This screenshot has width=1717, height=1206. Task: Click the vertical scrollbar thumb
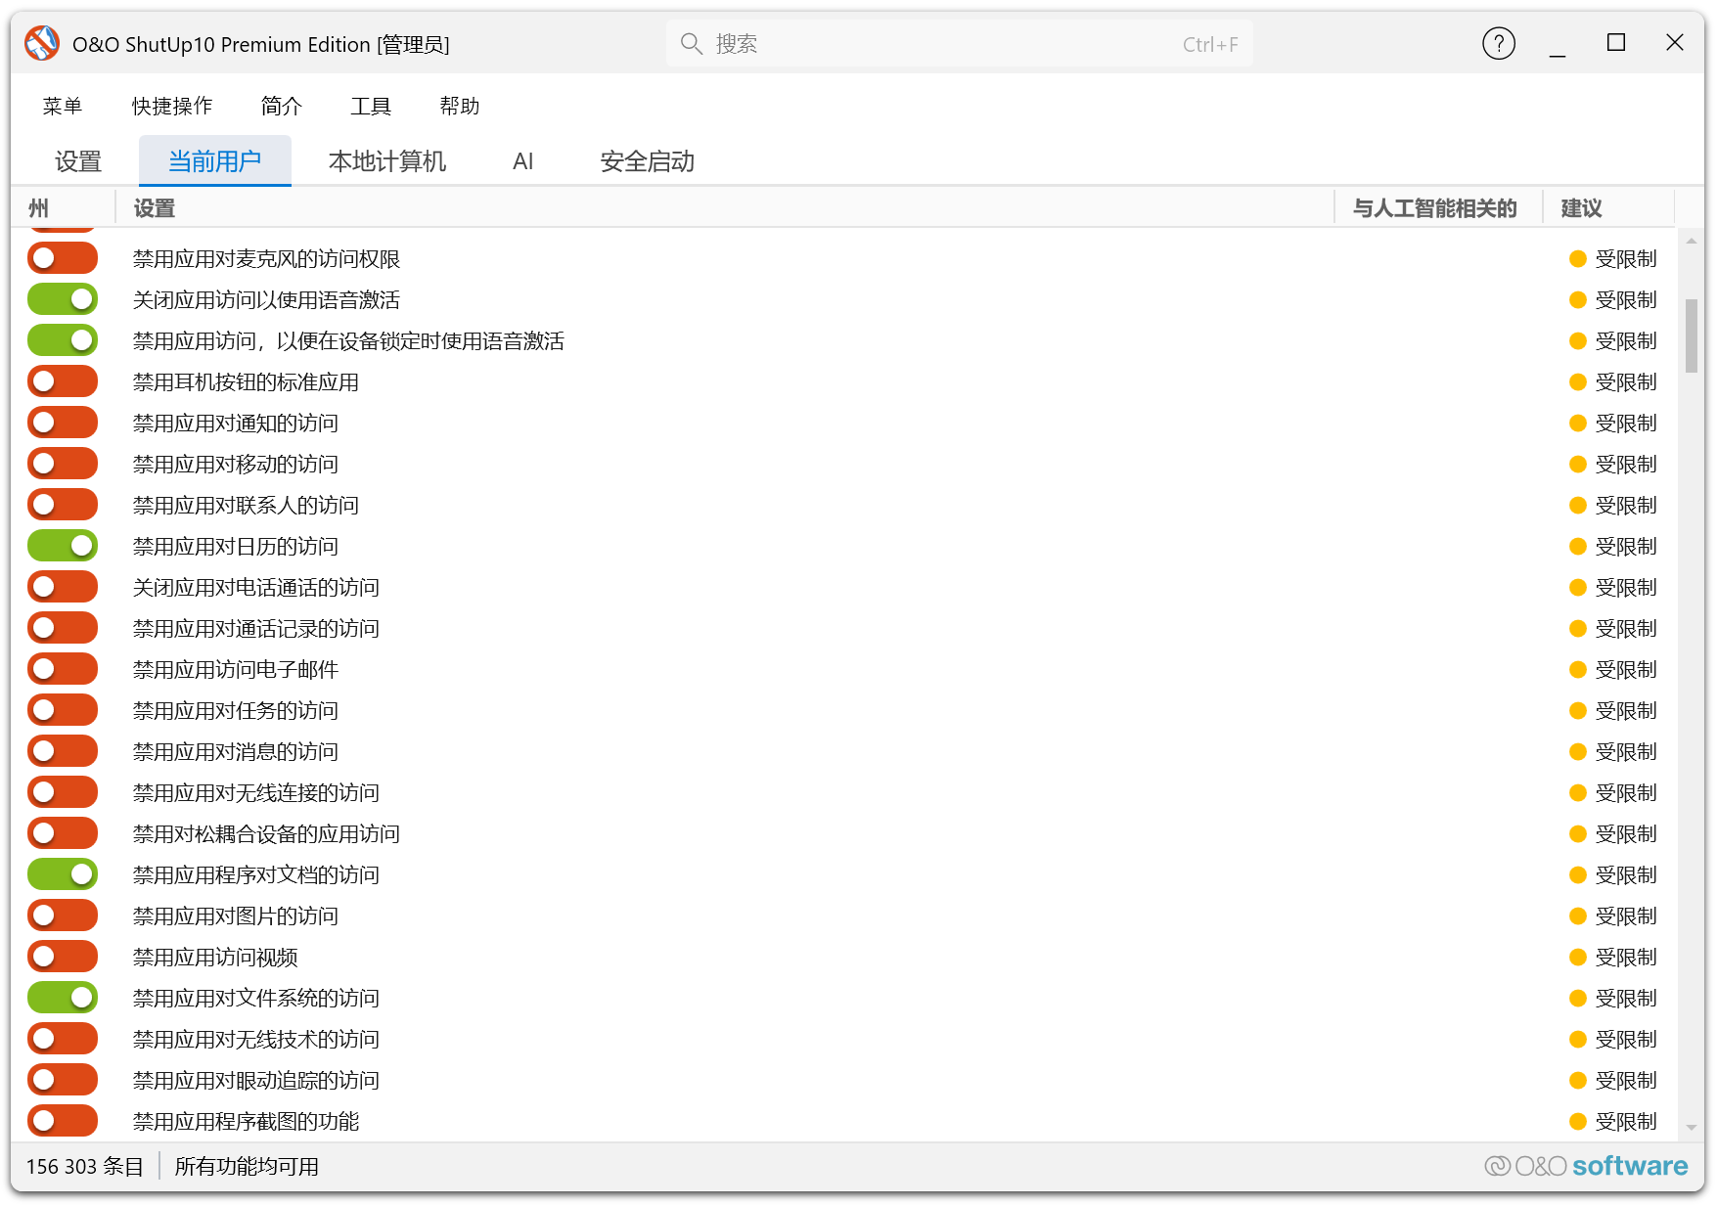1692,335
